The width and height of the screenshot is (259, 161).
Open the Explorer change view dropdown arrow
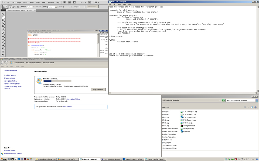pyautogui.click(x=248, y=107)
